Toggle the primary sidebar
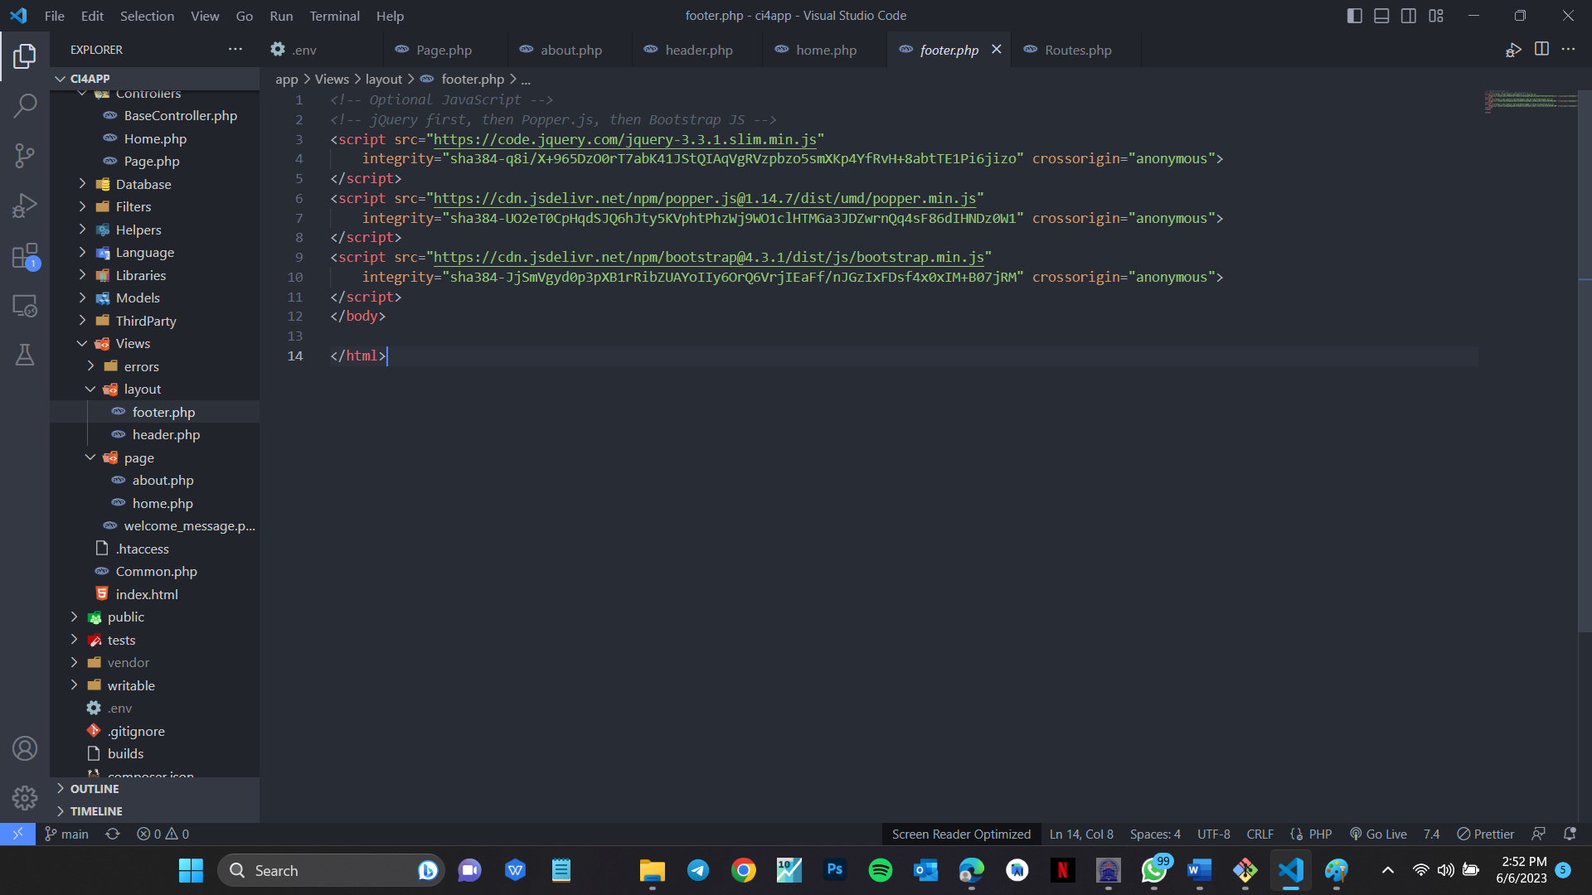The image size is (1592, 895). [1354, 15]
